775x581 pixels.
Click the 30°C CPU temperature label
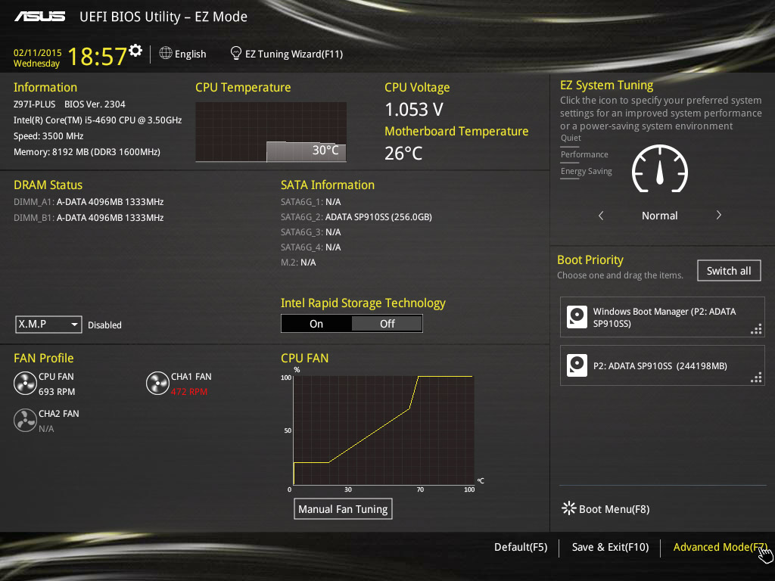[325, 151]
